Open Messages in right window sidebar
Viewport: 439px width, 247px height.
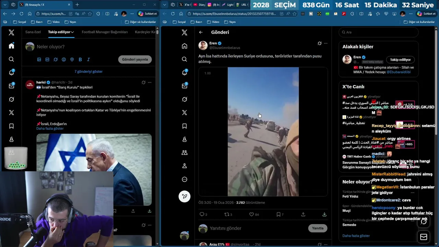point(185,86)
